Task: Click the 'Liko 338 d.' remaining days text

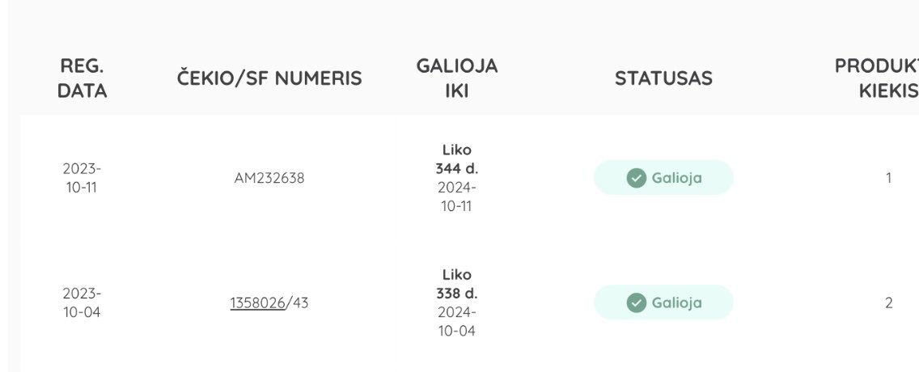Action: (x=456, y=284)
